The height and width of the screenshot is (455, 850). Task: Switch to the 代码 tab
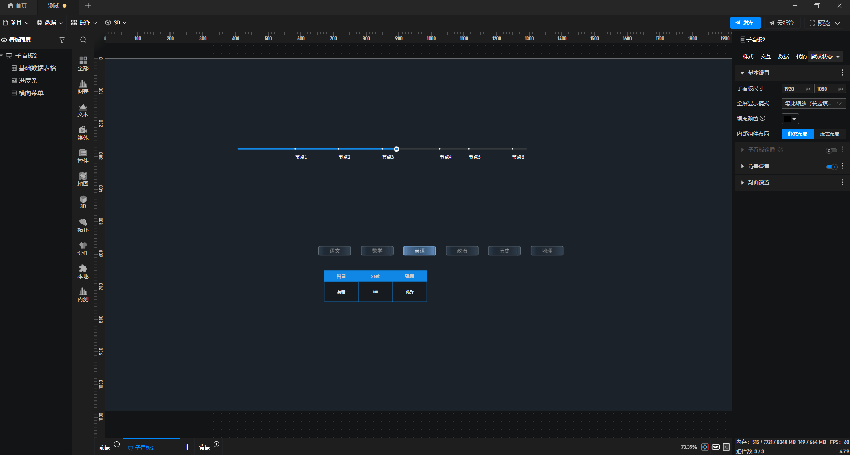(802, 56)
